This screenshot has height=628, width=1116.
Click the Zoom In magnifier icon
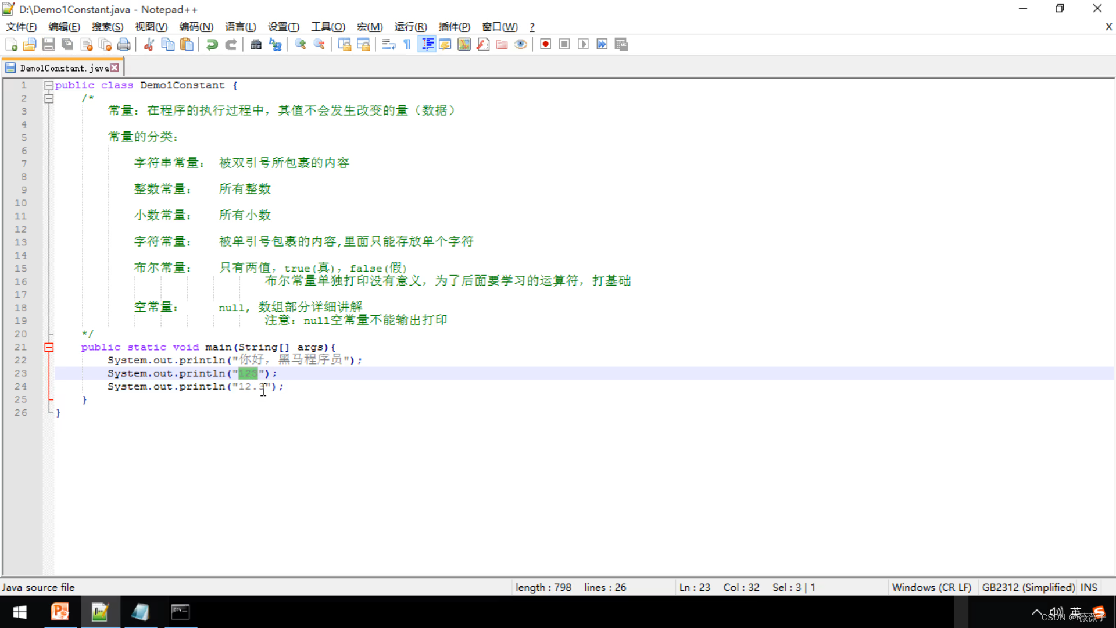[301, 44]
